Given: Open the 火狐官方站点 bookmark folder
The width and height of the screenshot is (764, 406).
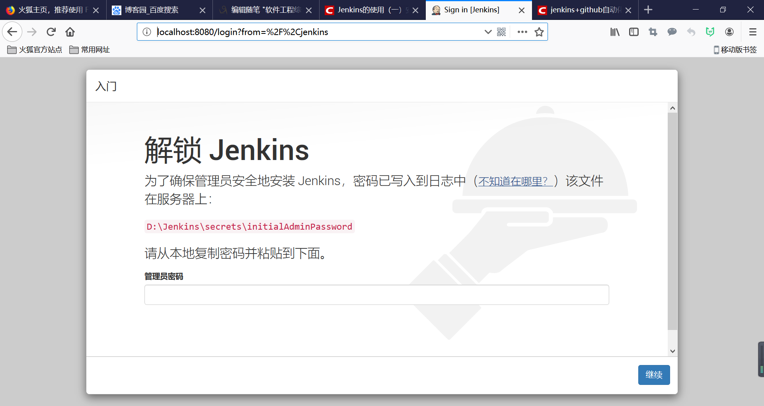Looking at the screenshot, I should 35,50.
